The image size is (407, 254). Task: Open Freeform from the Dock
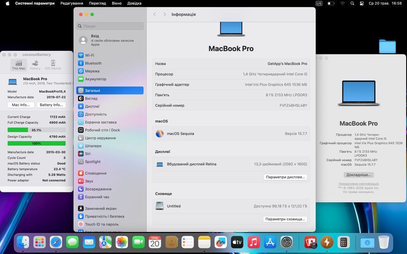coord(221,242)
